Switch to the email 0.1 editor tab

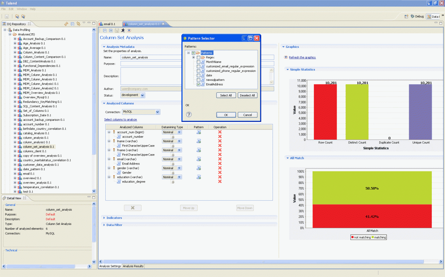coord(110,24)
